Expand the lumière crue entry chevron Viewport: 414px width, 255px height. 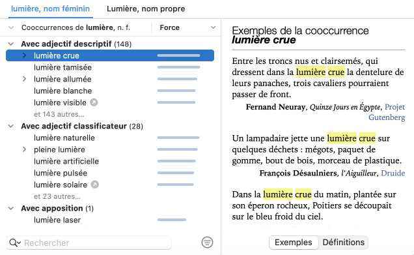pos(24,55)
